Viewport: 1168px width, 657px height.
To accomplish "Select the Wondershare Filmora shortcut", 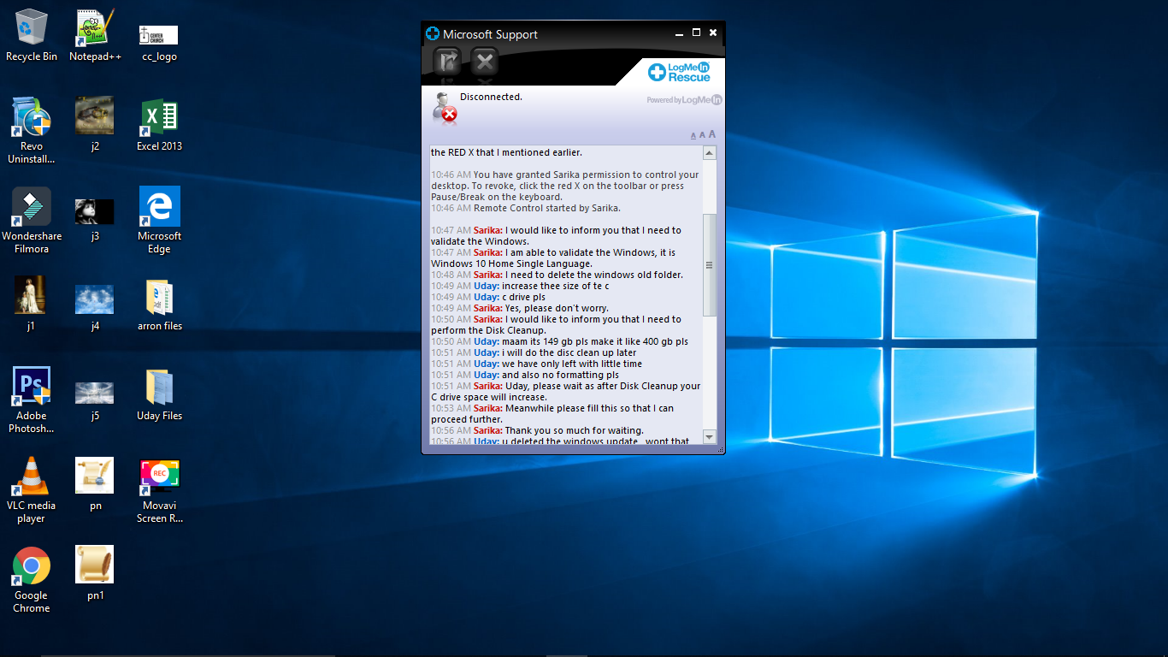I will click(x=32, y=221).
